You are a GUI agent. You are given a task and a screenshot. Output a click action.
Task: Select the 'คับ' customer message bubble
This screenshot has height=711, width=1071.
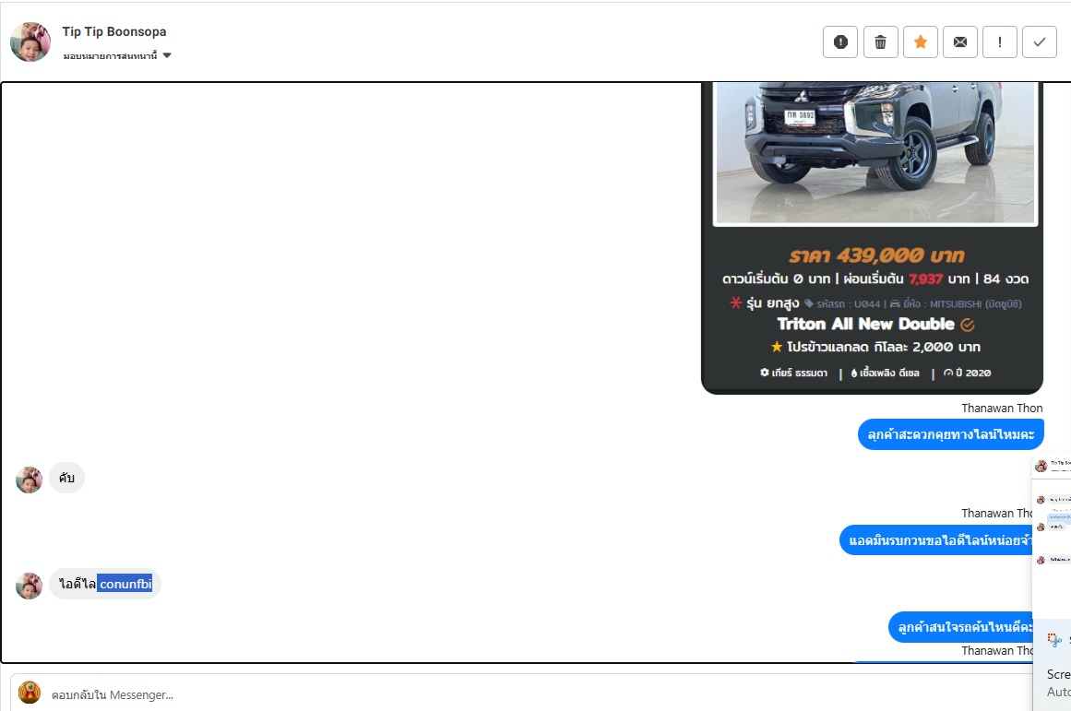point(66,478)
